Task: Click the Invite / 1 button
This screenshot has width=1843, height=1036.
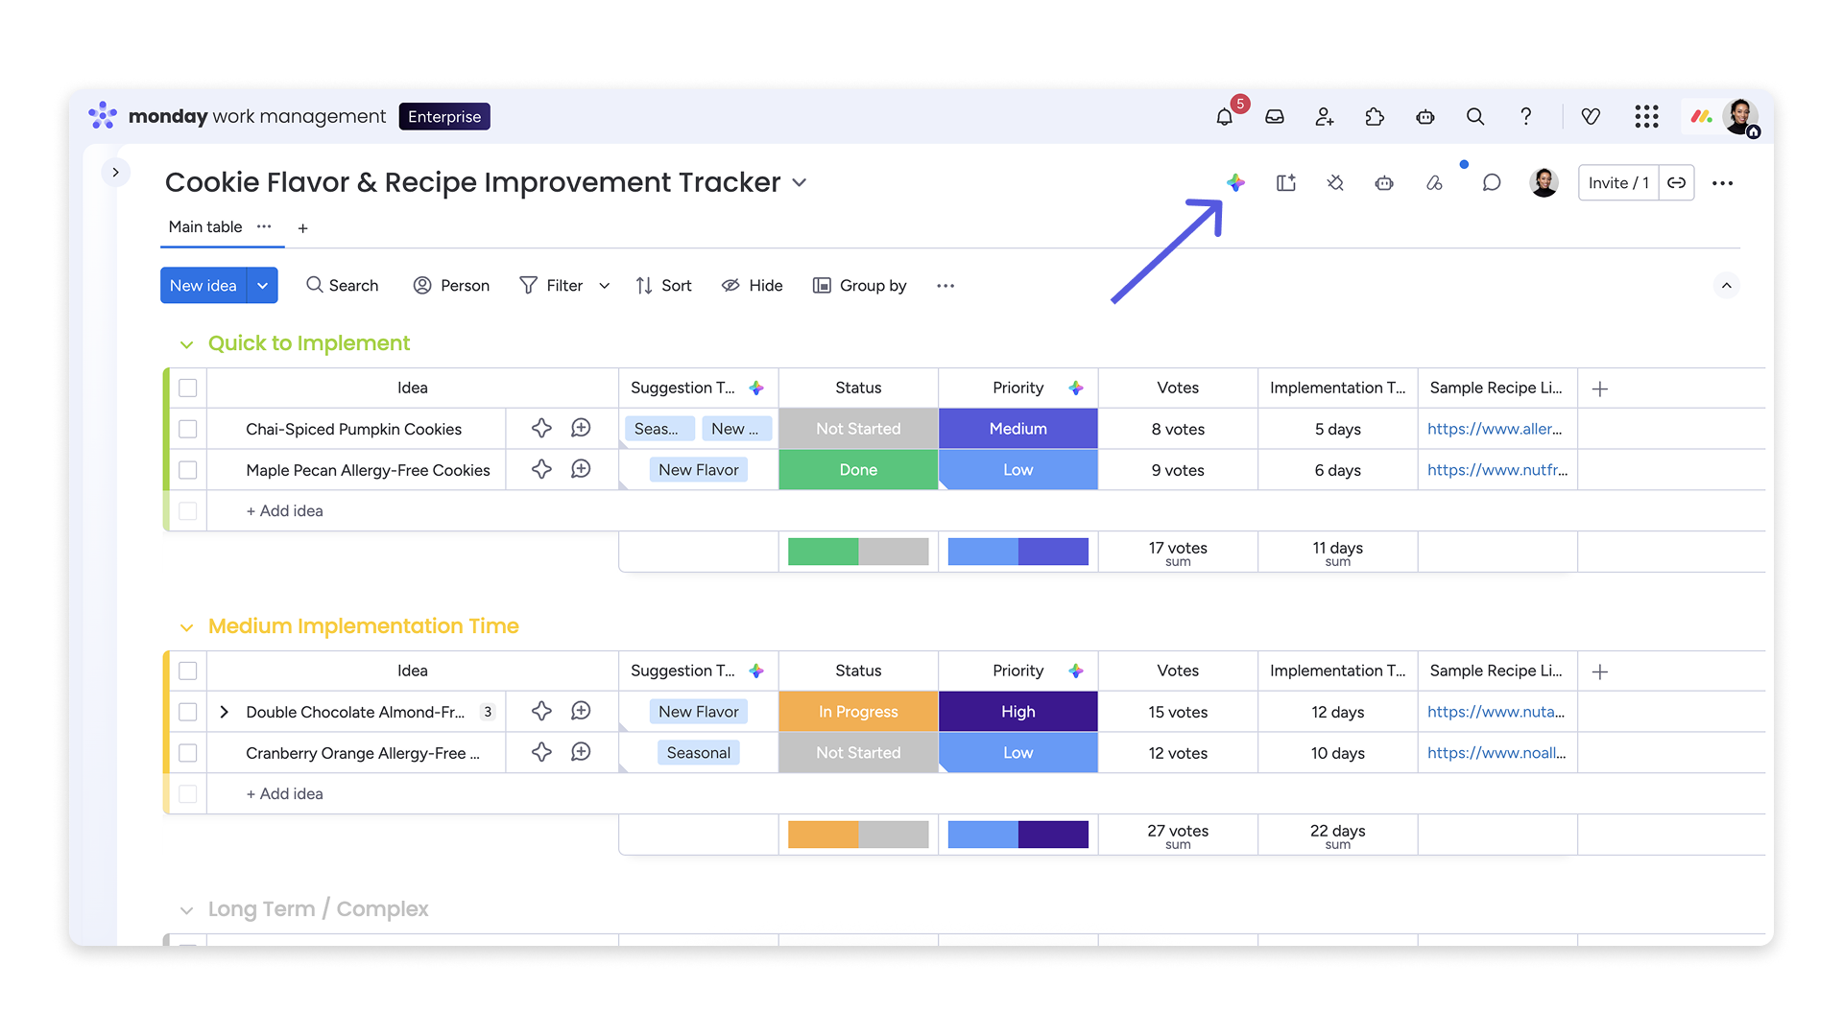Action: (x=1618, y=182)
